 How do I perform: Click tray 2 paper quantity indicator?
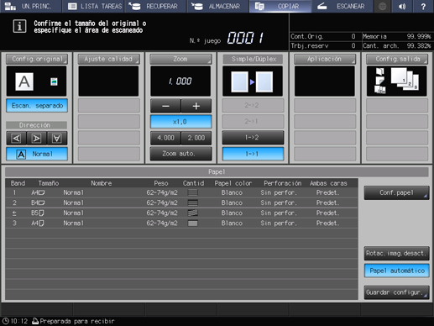(192, 202)
